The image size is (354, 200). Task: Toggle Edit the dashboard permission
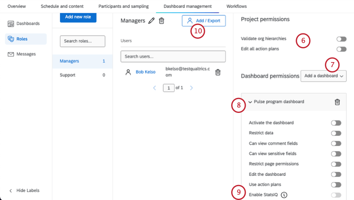tap(336, 175)
